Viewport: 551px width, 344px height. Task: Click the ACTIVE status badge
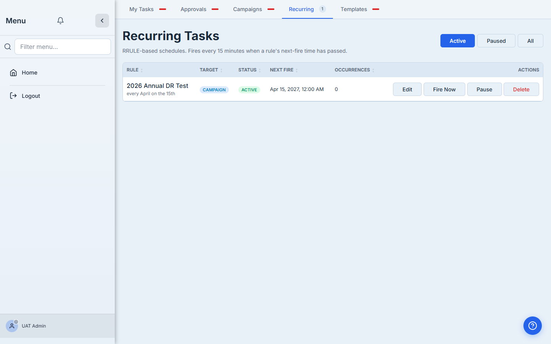(x=249, y=90)
